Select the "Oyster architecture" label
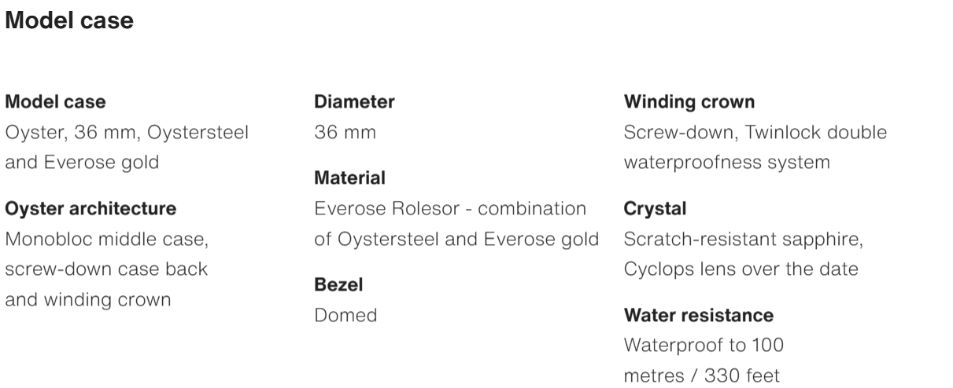Screen dimensions: 953x388 (90, 209)
